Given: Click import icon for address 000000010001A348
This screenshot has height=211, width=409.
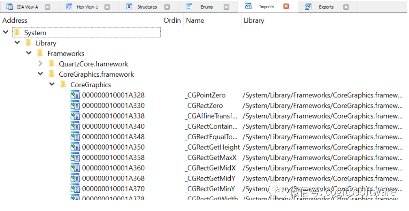Looking at the screenshot, I should pos(75,137).
